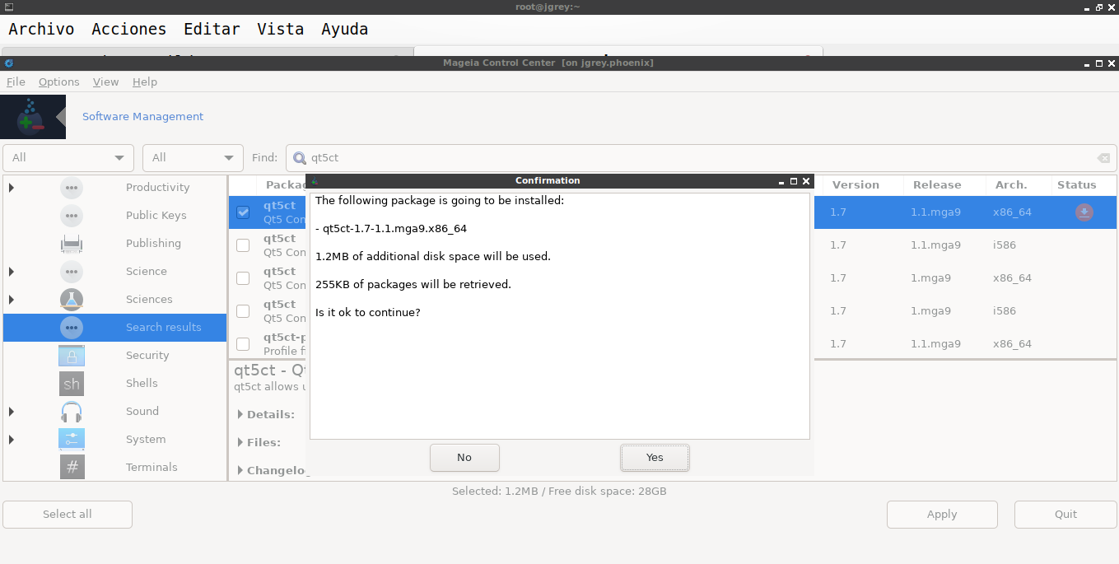Click the install status icon in selected row
This screenshot has height=564, width=1119.
click(1084, 212)
